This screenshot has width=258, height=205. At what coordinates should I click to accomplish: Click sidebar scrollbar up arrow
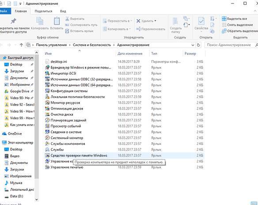pyautogui.click(x=37, y=53)
